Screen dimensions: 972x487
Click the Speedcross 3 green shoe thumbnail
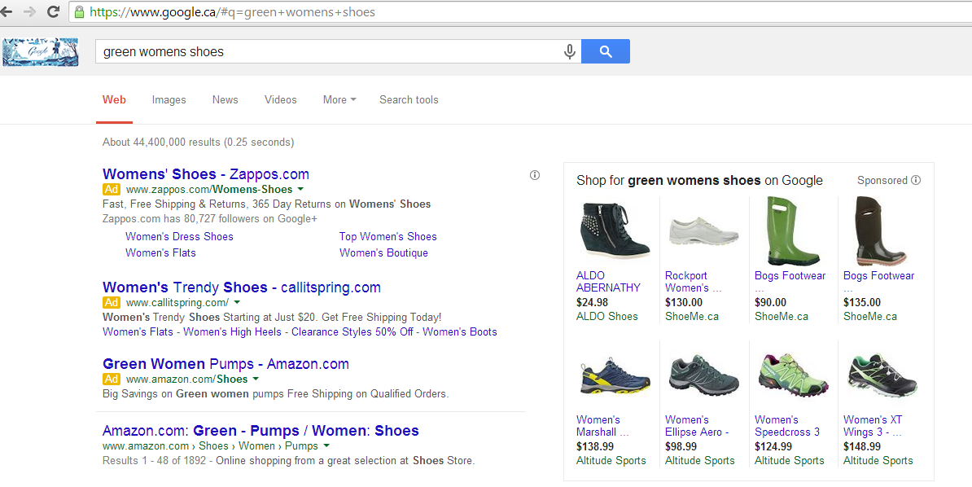(793, 375)
